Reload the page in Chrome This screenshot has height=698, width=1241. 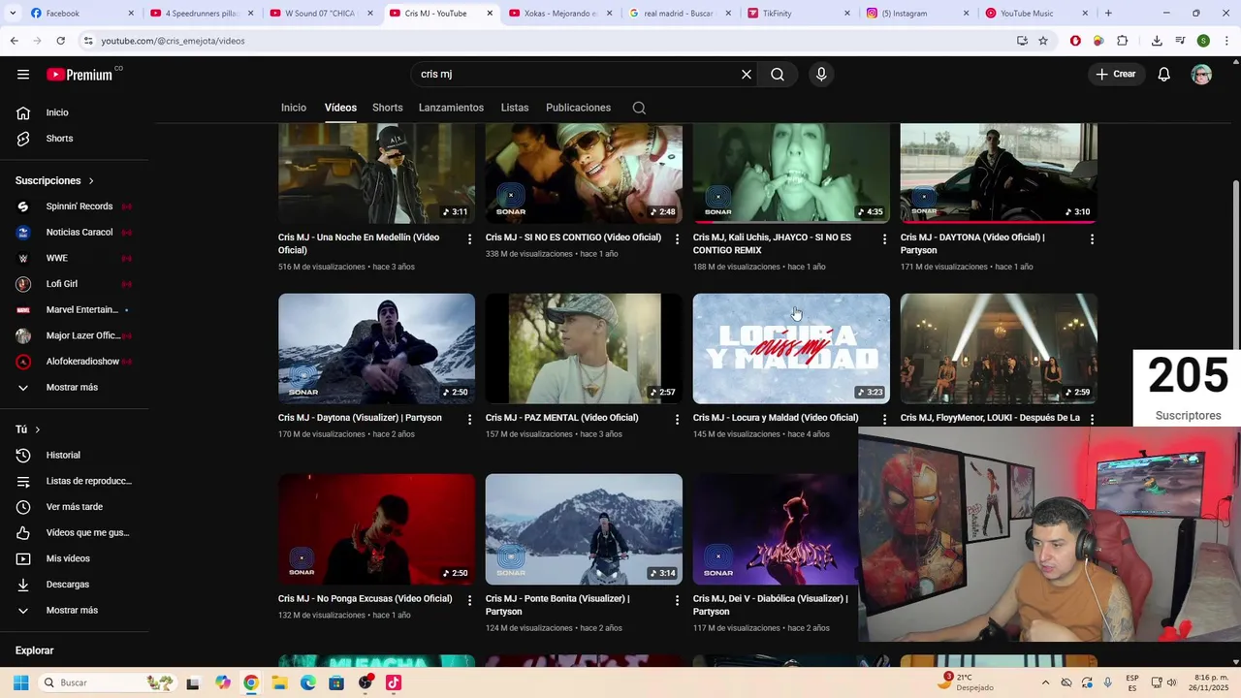[x=60, y=41]
